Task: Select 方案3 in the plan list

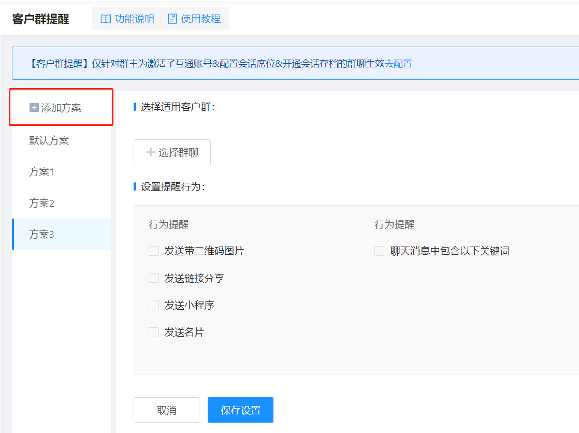Action: pos(61,234)
